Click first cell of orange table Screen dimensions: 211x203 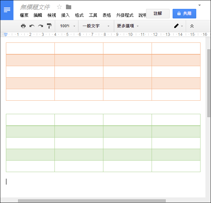tap(30, 48)
